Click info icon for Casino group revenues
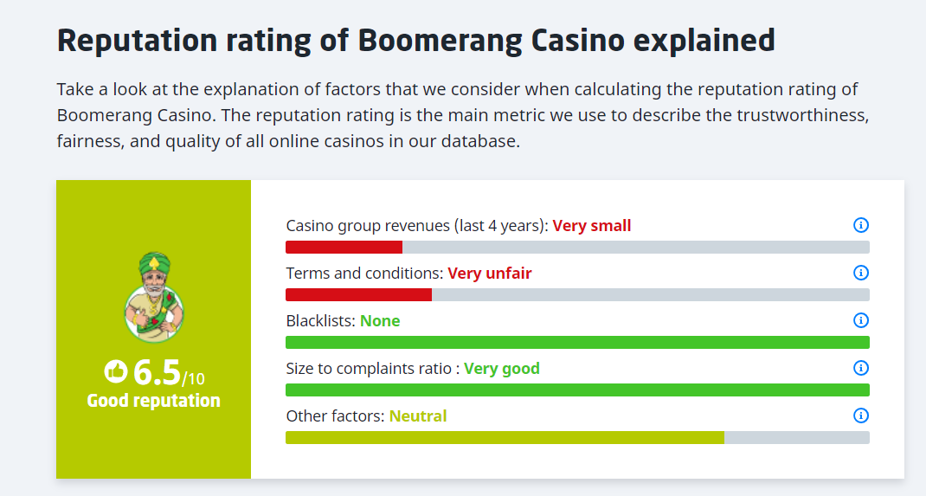Screen dimensions: 926x496 (860, 225)
